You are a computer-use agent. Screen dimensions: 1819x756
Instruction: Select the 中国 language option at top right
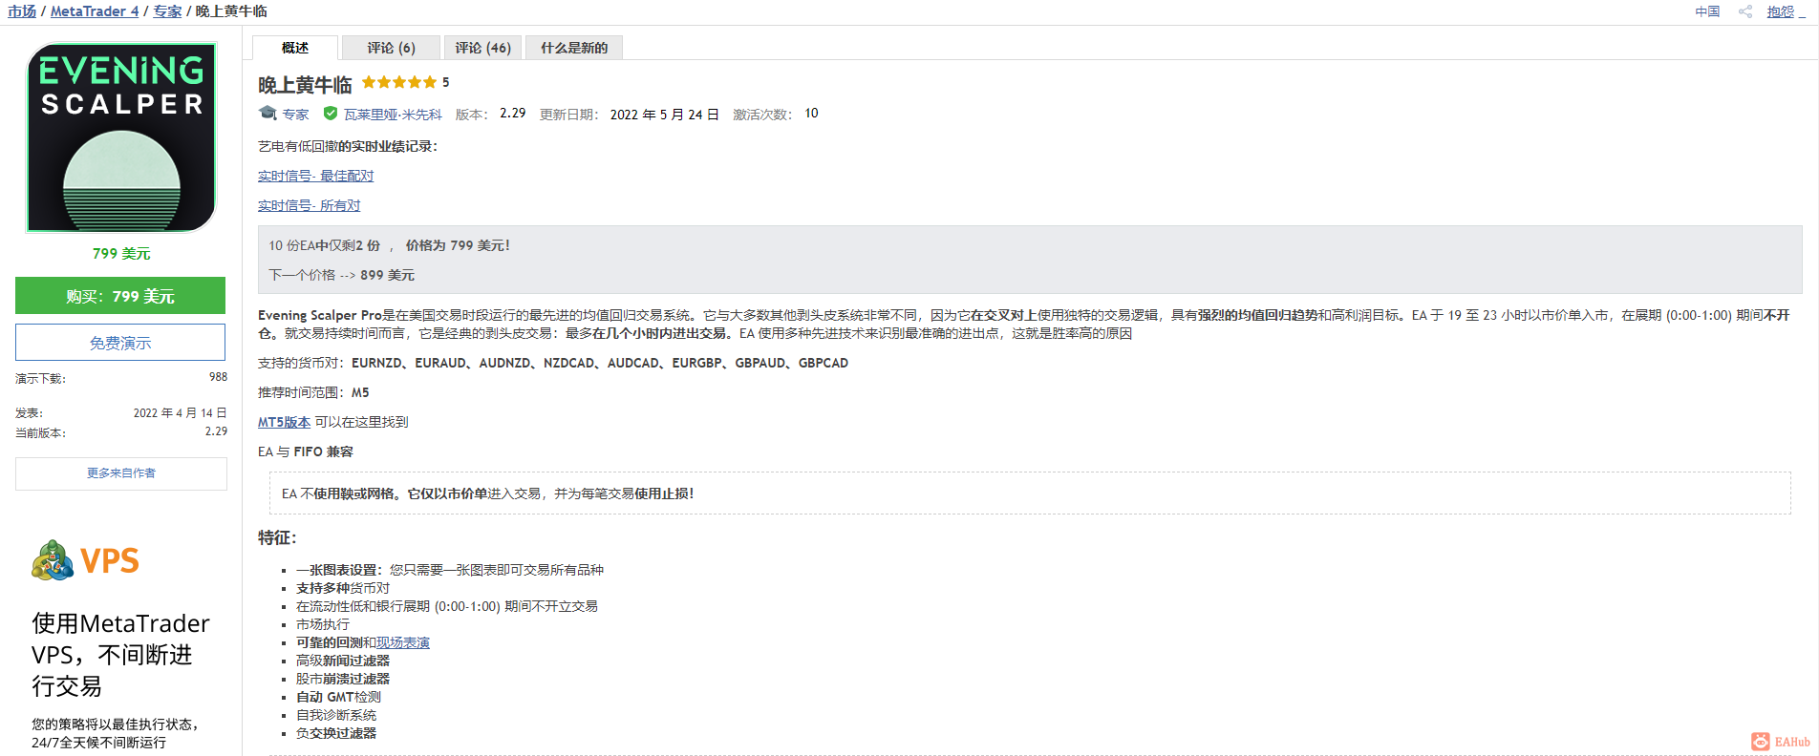pyautogui.click(x=1707, y=11)
